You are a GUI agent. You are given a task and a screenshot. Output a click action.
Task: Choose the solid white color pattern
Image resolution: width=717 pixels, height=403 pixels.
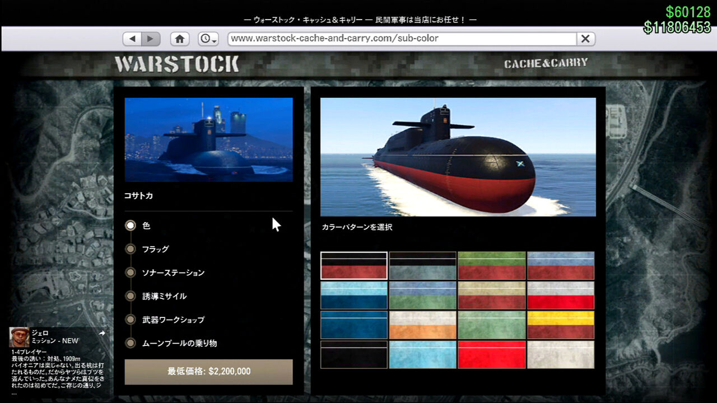point(561,354)
